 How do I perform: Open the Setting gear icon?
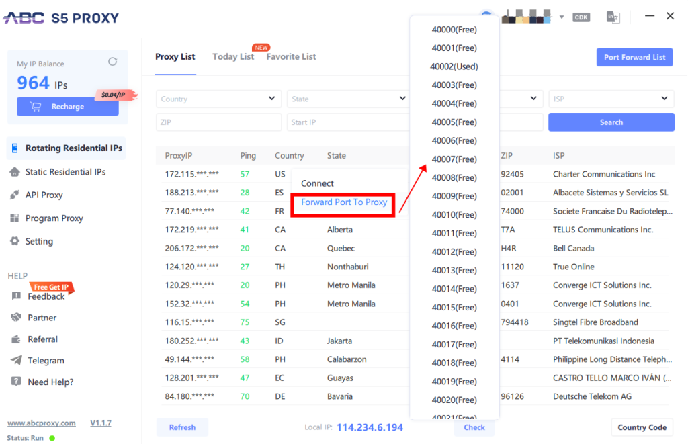point(15,241)
